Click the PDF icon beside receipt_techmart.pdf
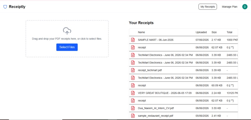The width and height of the screenshot is (251, 120). coord(133,70)
